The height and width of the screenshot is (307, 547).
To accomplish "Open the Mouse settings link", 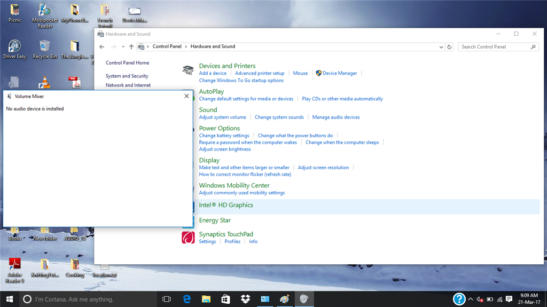I will pyautogui.click(x=300, y=73).
